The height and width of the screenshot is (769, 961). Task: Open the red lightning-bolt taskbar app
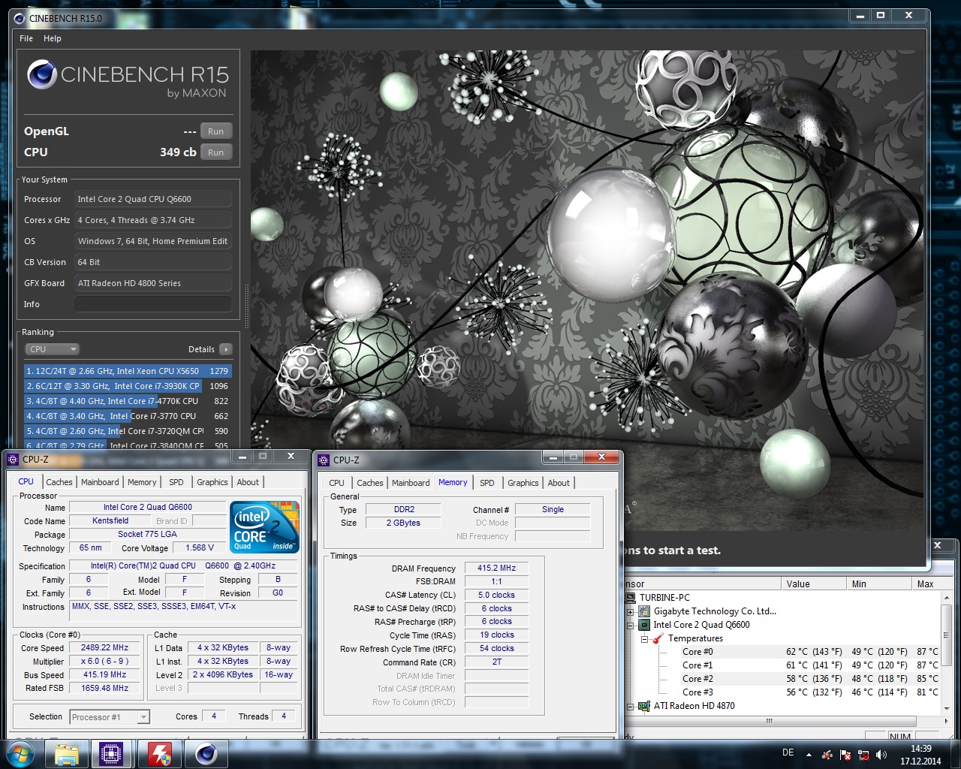tap(158, 753)
